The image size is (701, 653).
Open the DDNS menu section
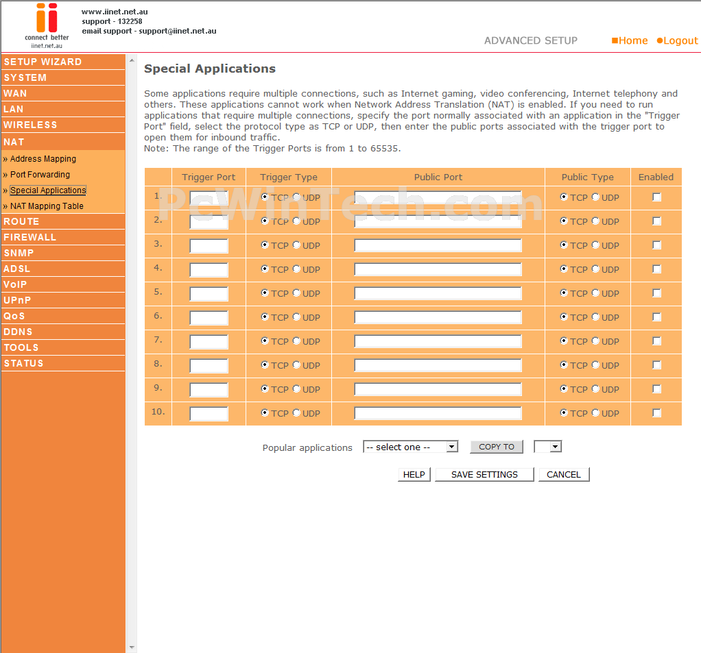pyautogui.click(x=63, y=332)
